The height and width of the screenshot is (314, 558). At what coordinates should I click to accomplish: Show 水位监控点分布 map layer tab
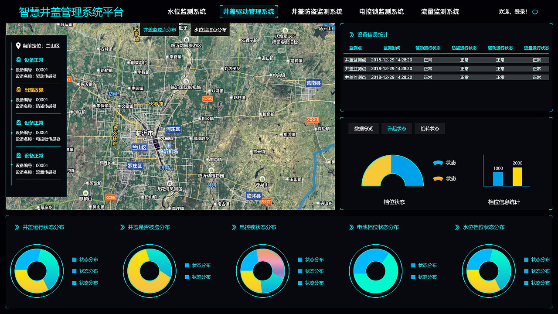point(210,30)
